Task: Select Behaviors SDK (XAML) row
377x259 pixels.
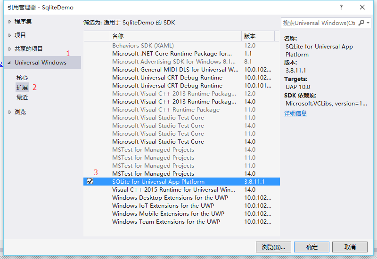Action: tap(181, 46)
